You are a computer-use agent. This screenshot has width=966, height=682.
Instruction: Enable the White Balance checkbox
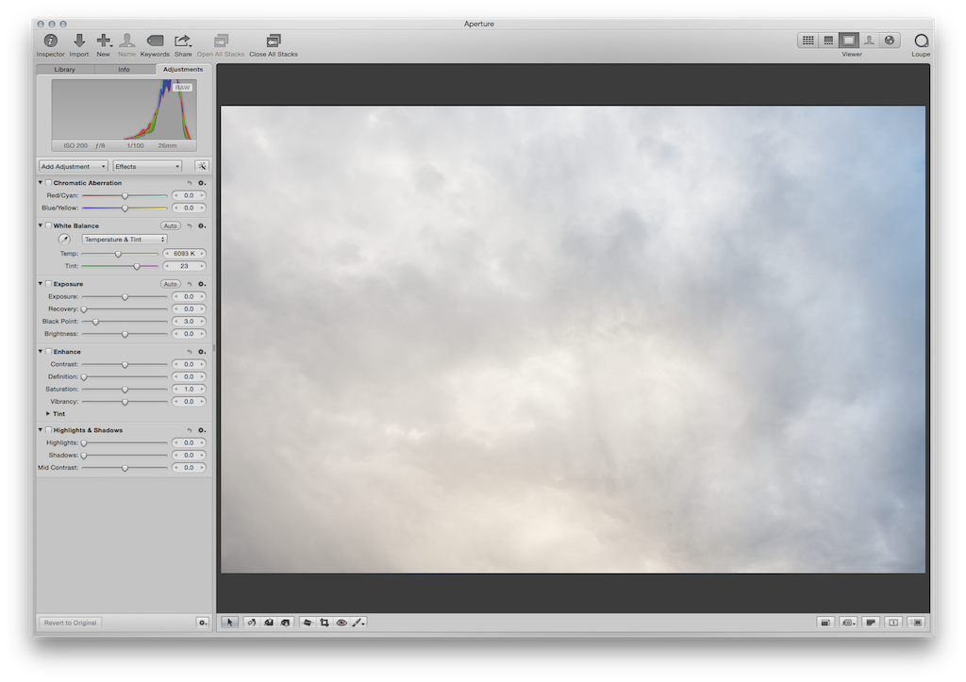pos(49,225)
